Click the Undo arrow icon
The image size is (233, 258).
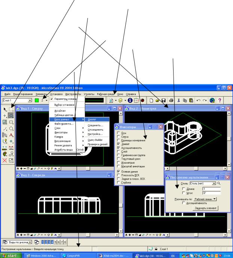[x=199, y=100]
